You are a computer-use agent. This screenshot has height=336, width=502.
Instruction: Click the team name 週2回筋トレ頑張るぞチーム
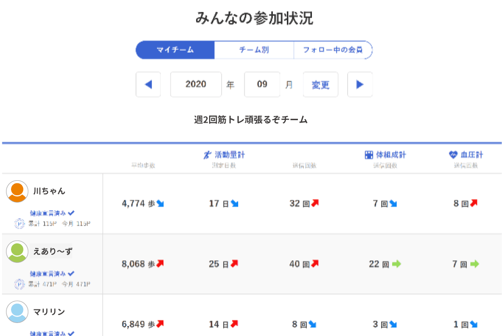pos(251,120)
